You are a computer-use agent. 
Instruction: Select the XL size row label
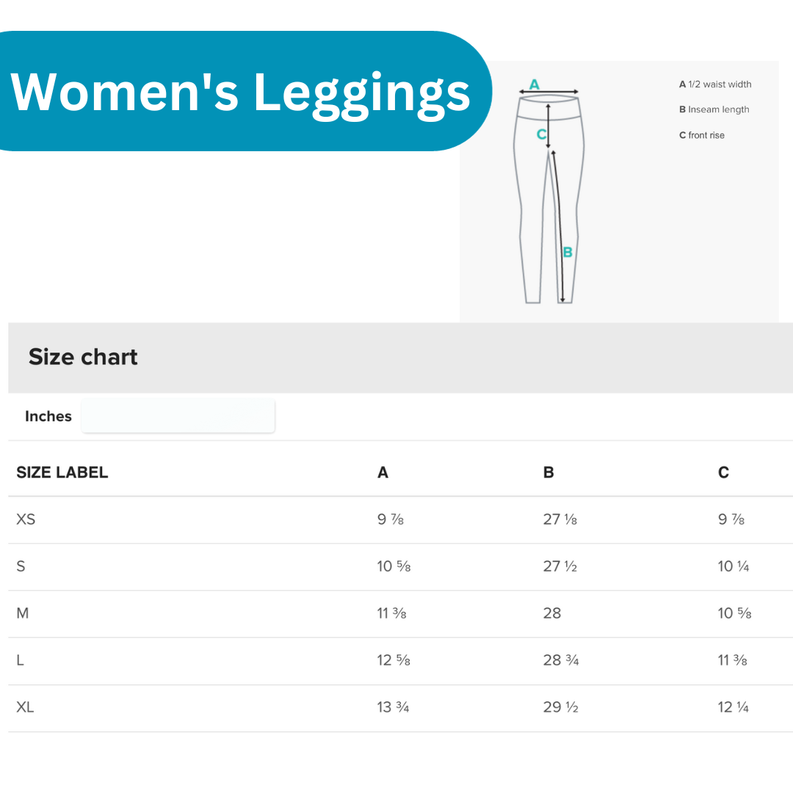[x=26, y=707]
